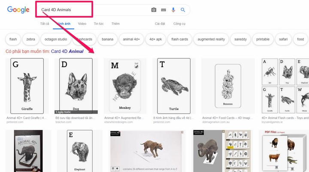The height and width of the screenshot is (172, 309).
Task: Open Công cụ tools
Action: coord(179,24)
